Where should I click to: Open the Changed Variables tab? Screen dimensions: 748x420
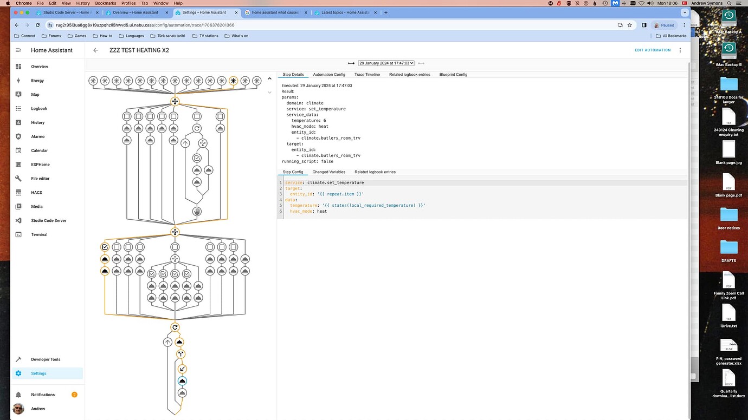328,172
